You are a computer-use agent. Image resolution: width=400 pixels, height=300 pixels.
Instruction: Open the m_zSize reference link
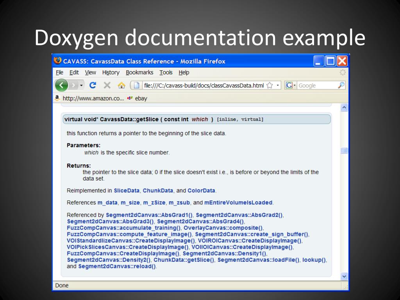[154, 203]
